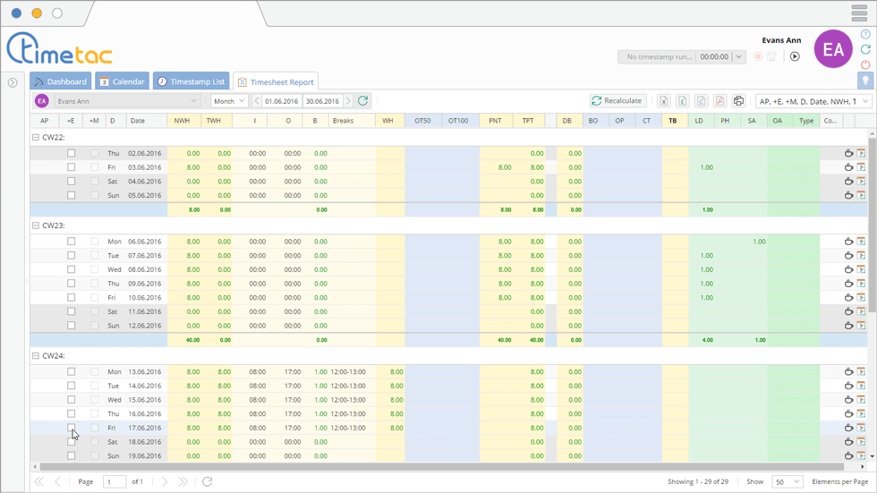Select checkbox for Thu 02.06.2016 row
This screenshot has height=493, width=877.
(x=72, y=153)
